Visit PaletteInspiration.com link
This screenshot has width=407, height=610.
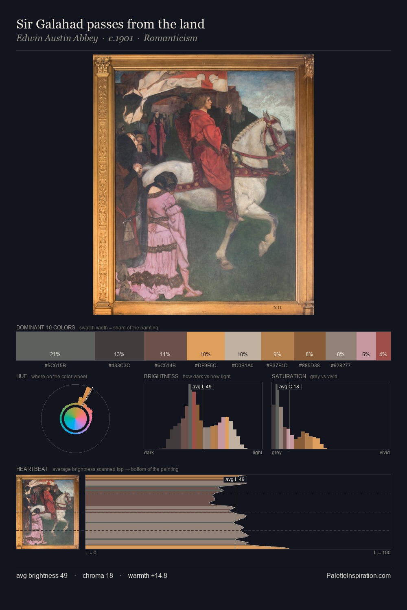click(359, 575)
